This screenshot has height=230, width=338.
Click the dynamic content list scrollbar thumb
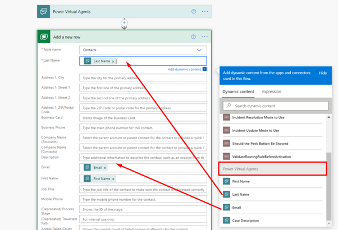coord(328,186)
